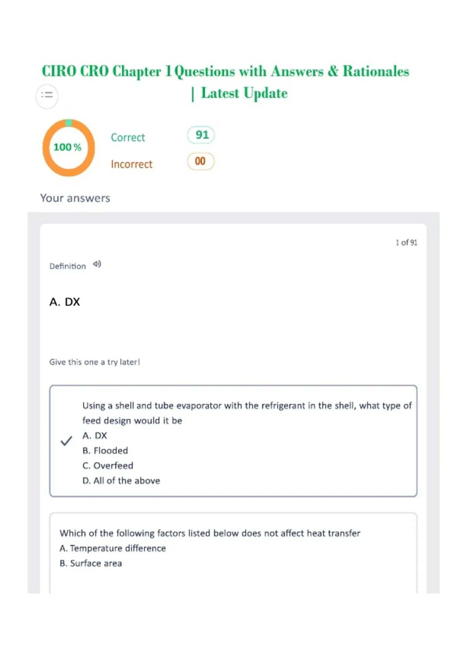Choose option D. All of the above
Viewport: 466px width, 661px height.
(121, 481)
